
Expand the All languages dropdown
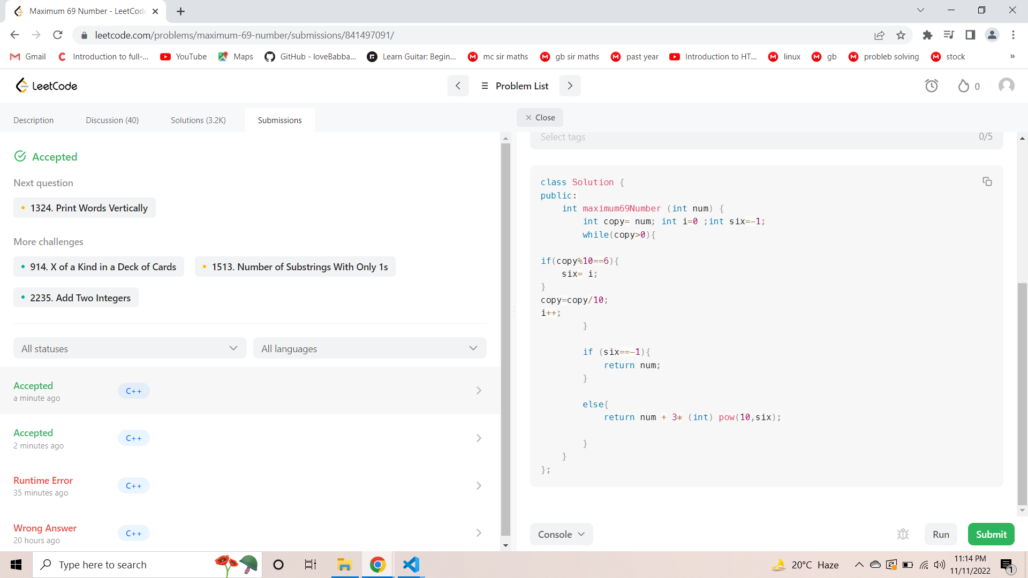pyautogui.click(x=369, y=348)
